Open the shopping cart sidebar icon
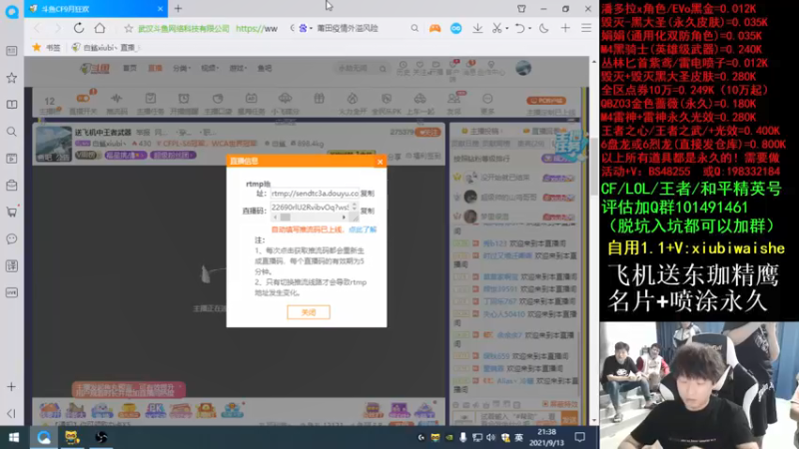The image size is (799, 449). point(11,212)
